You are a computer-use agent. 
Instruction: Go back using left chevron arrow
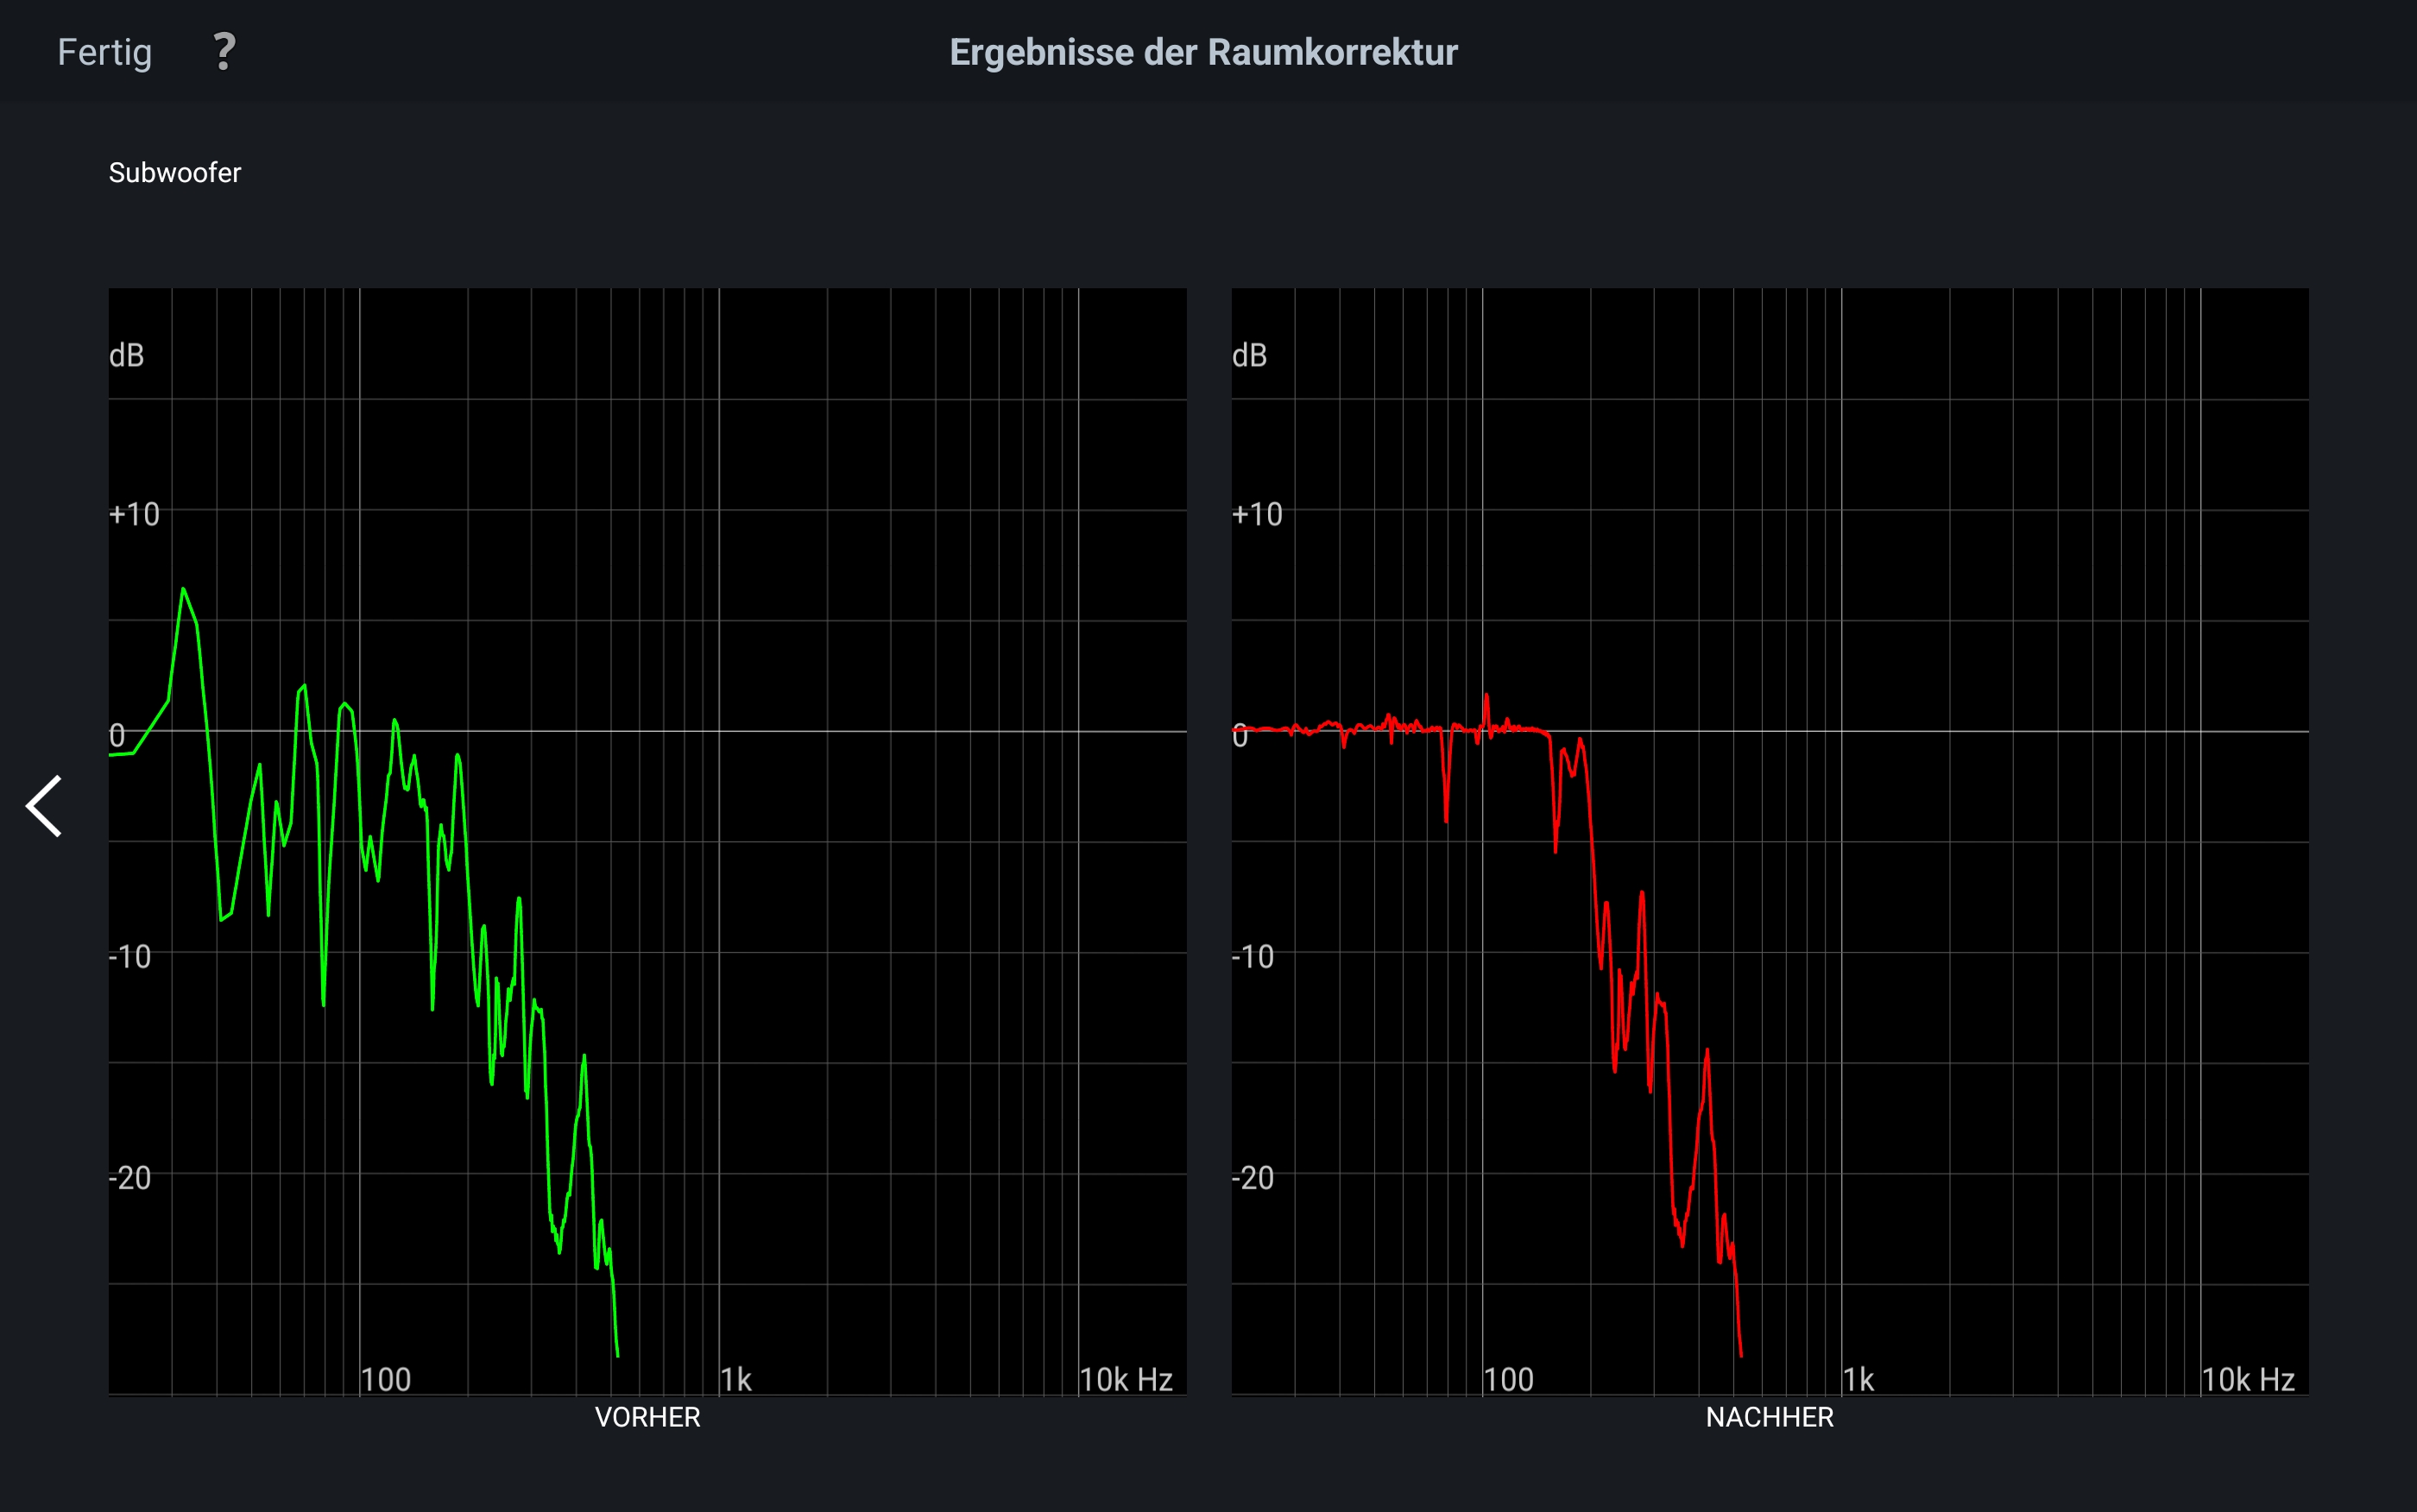pos(45,806)
